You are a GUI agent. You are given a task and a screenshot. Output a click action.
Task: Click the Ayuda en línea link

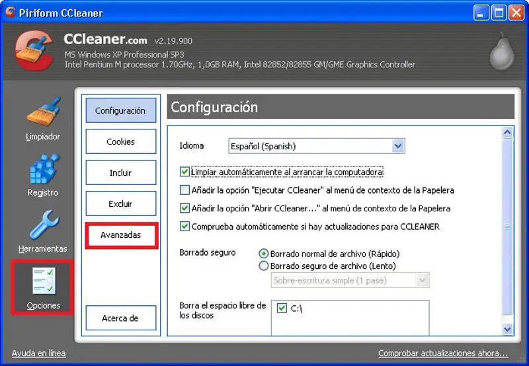point(39,353)
